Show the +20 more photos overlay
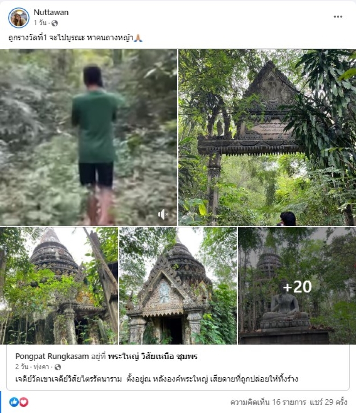This screenshot has height=413, width=356. [x=297, y=286]
